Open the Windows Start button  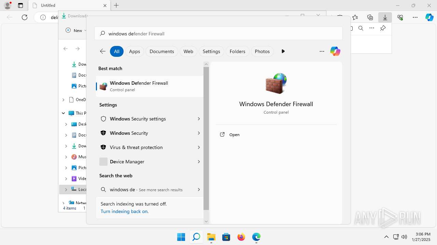tap(181, 237)
